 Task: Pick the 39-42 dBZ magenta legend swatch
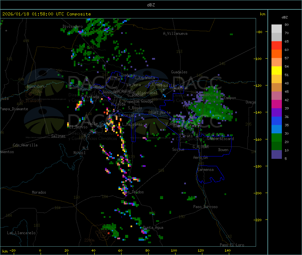tap(276, 104)
